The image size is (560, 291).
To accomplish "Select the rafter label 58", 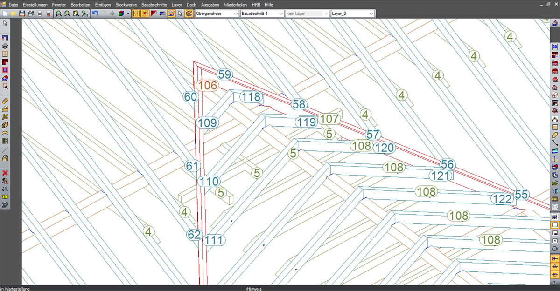I will pyautogui.click(x=299, y=104).
